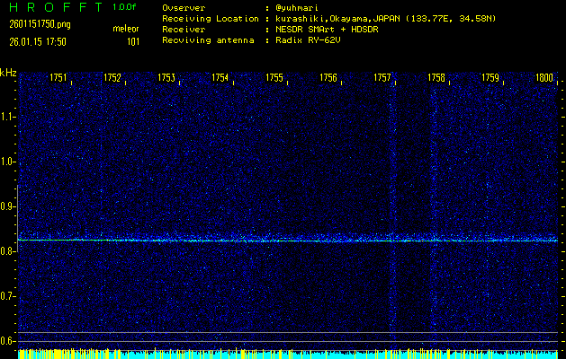Click the Recviving antenna label

point(208,40)
